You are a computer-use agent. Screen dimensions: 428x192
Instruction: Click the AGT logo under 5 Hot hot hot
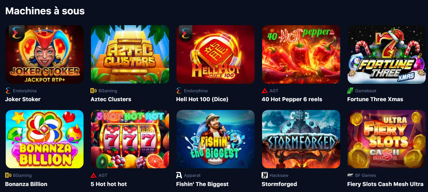pos(94,175)
